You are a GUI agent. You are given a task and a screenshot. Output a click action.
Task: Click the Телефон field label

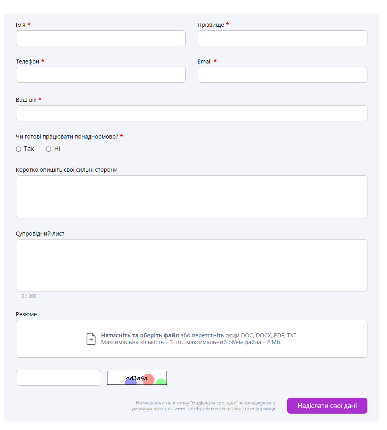point(28,61)
